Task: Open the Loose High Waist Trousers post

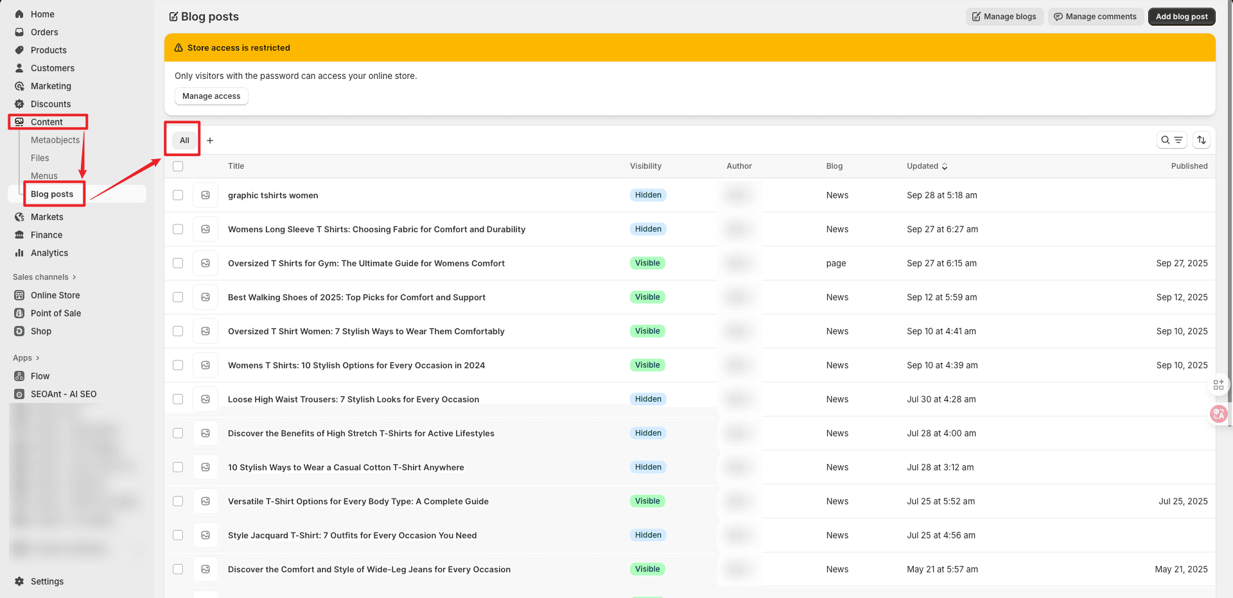Action: [x=353, y=399]
